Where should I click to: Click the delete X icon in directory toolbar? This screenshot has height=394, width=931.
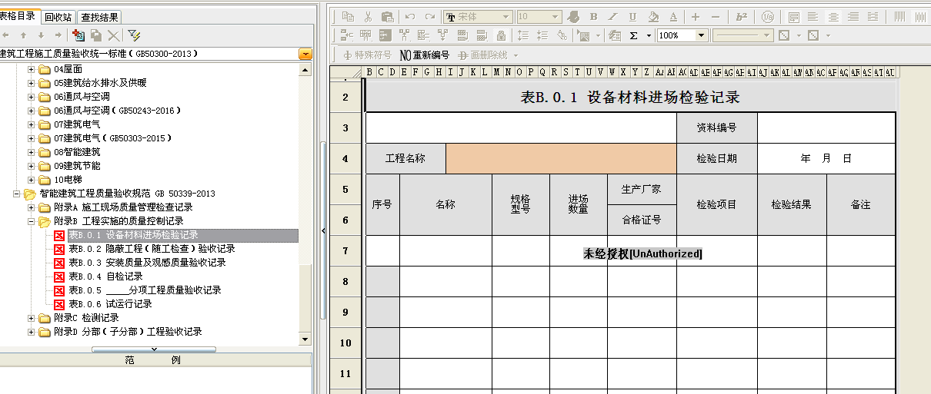tap(114, 35)
